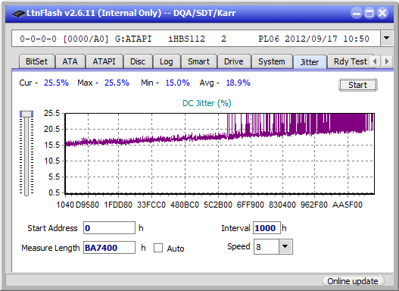Click the resize grip beside Online update
Screen dimensions: 399x291
[x=388, y=280]
